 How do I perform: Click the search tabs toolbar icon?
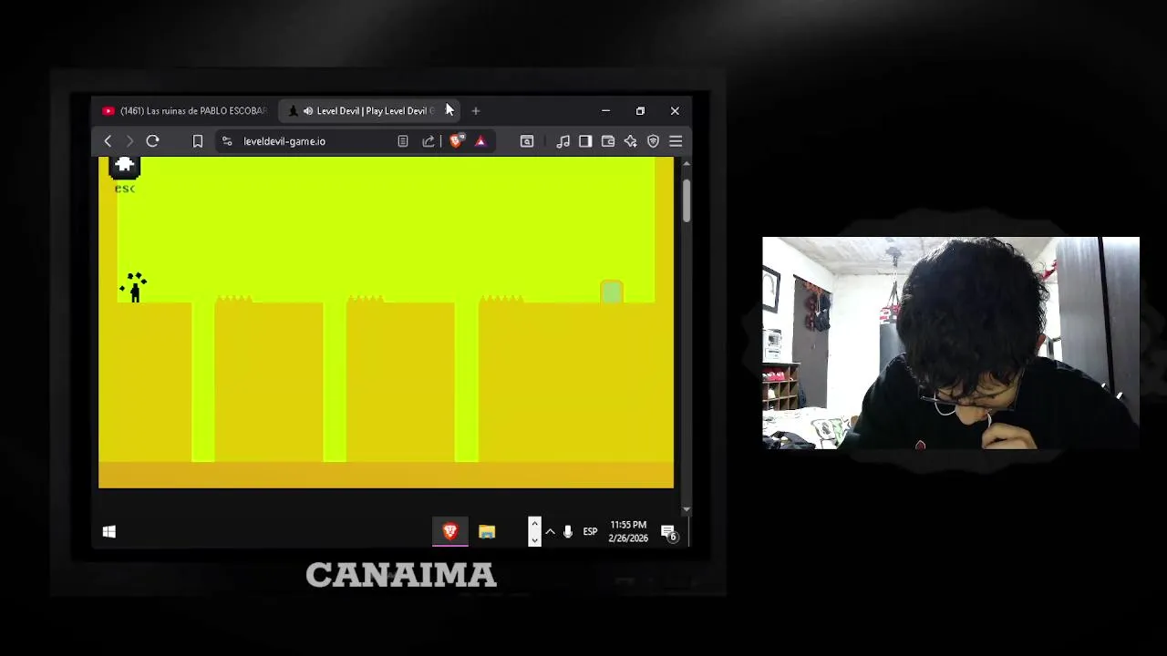[527, 141]
